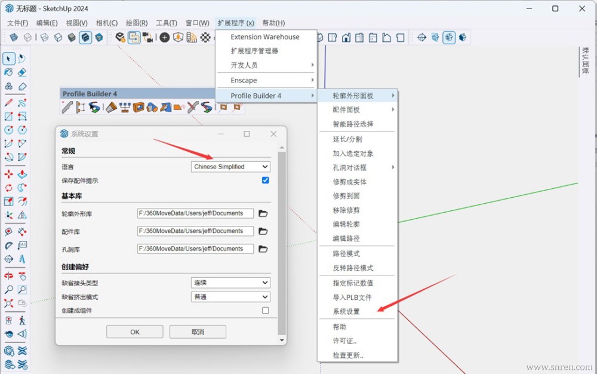This screenshot has width=597, height=374.
Task: Open the 缺省挤出模式 dropdown
Action: point(230,297)
